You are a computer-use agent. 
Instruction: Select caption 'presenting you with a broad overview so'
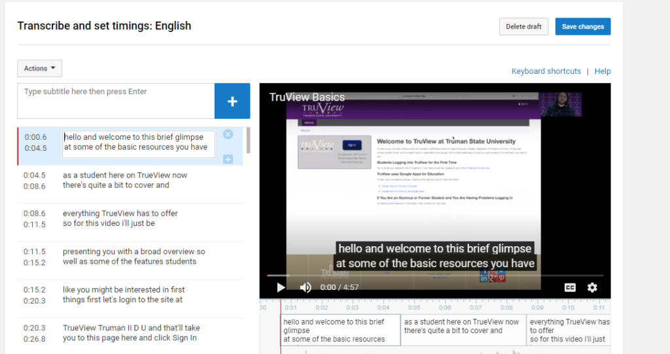tap(130, 261)
